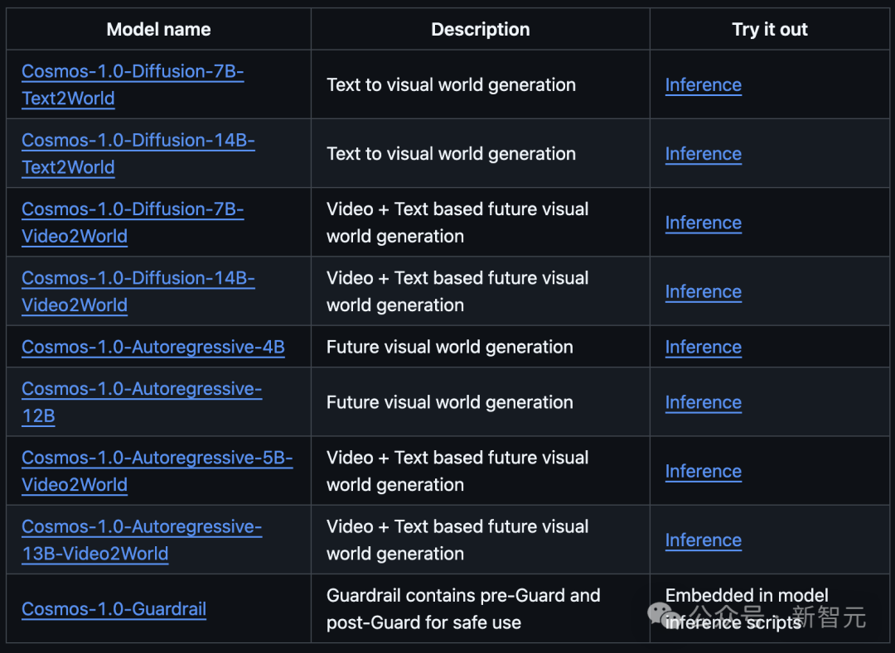The width and height of the screenshot is (895, 653).
Task: Select the Autoregressive-5B-Video2World row's description text
Action: click(x=457, y=471)
